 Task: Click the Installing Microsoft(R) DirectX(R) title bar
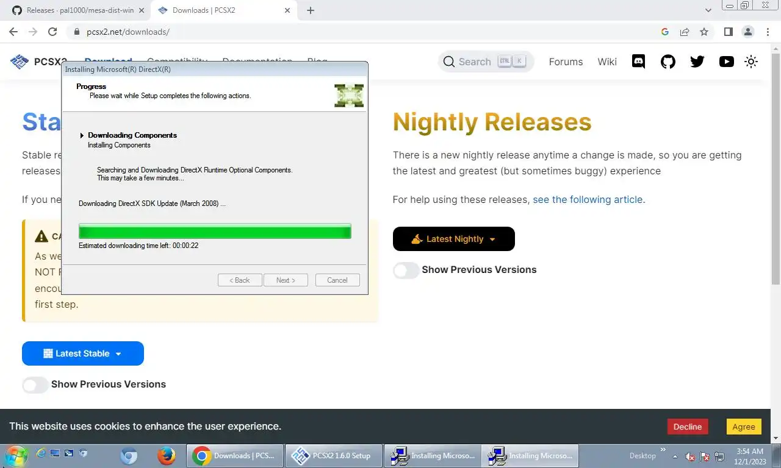(x=215, y=69)
